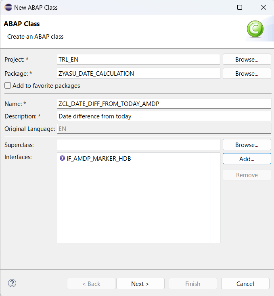Browse for a Package

click(x=247, y=73)
